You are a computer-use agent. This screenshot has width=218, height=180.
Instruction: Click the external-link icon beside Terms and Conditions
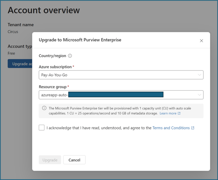pyautogui.click(x=192, y=128)
